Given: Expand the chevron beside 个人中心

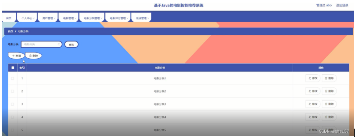Looking at the screenshot, I should [x=34, y=19].
